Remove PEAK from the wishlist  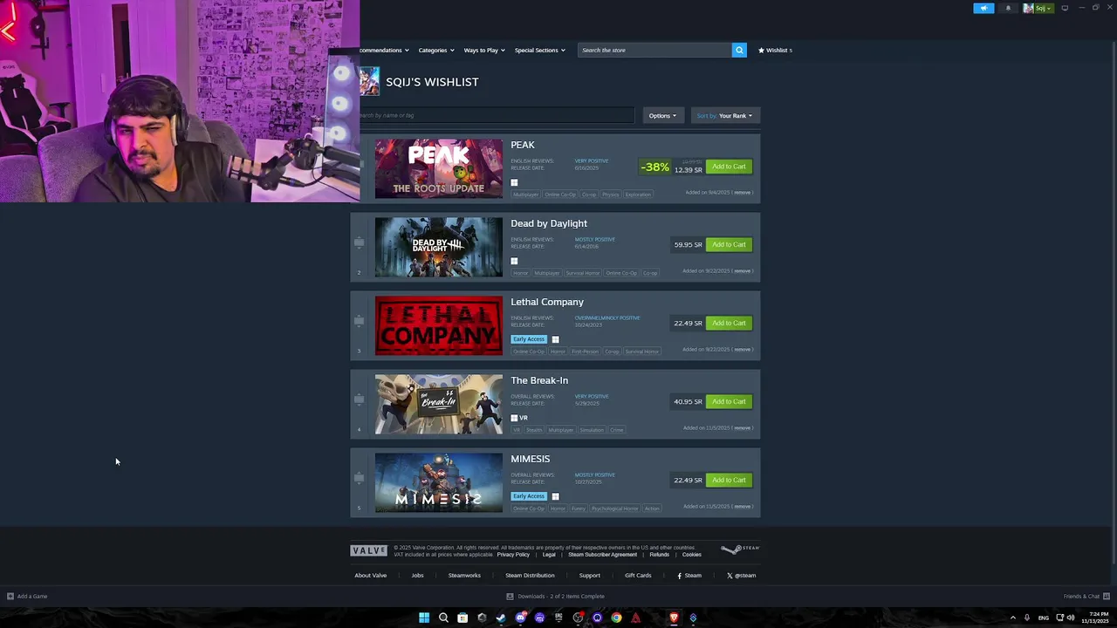click(x=742, y=193)
